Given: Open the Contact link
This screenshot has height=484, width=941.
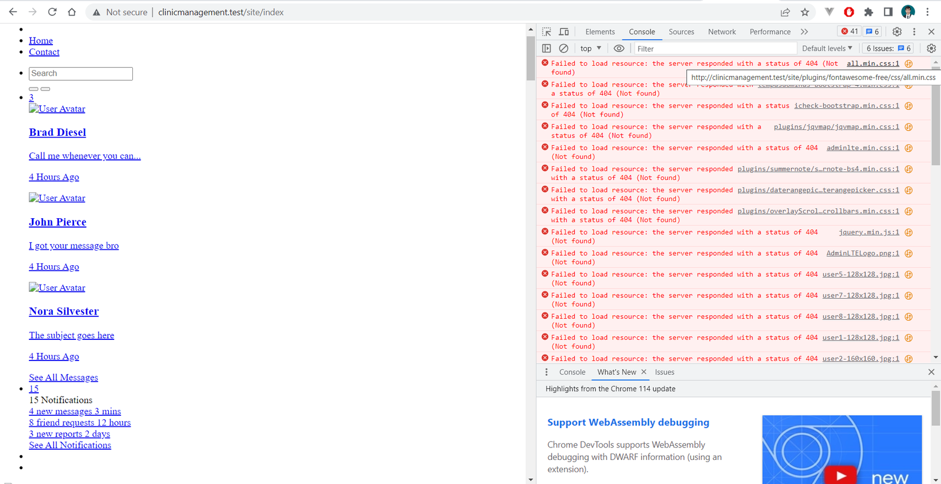Looking at the screenshot, I should point(44,52).
